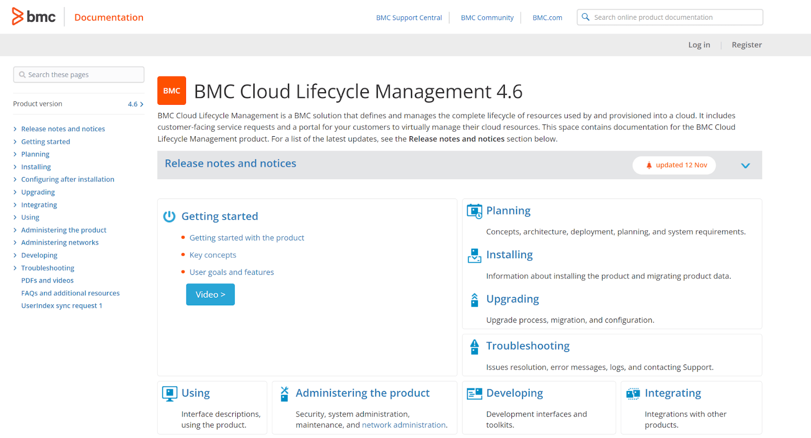Expand the Integrating sidebar arrow
Viewport: 811px width, 438px height.
point(15,205)
